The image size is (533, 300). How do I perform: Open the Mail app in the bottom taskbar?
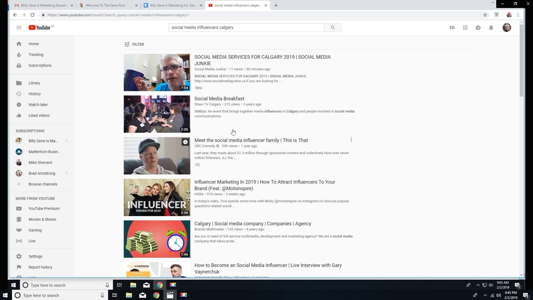(142, 295)
